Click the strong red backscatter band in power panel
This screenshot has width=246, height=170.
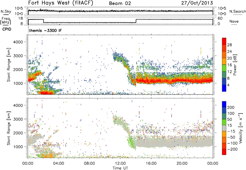pyautogui.click(x=174, y=80)
